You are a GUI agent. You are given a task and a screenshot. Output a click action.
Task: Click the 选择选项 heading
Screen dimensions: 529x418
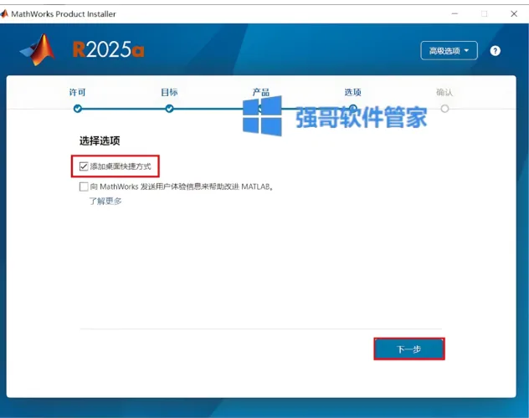tap(100, 140)
